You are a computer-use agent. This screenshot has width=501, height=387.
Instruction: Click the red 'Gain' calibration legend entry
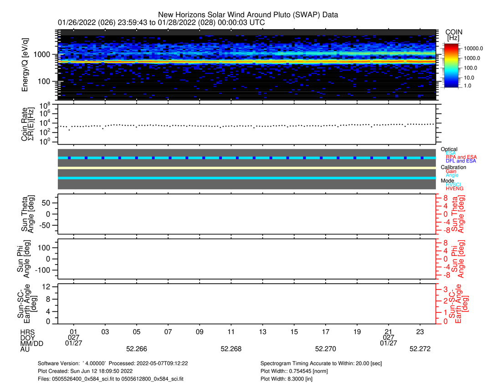coord(451,171)
